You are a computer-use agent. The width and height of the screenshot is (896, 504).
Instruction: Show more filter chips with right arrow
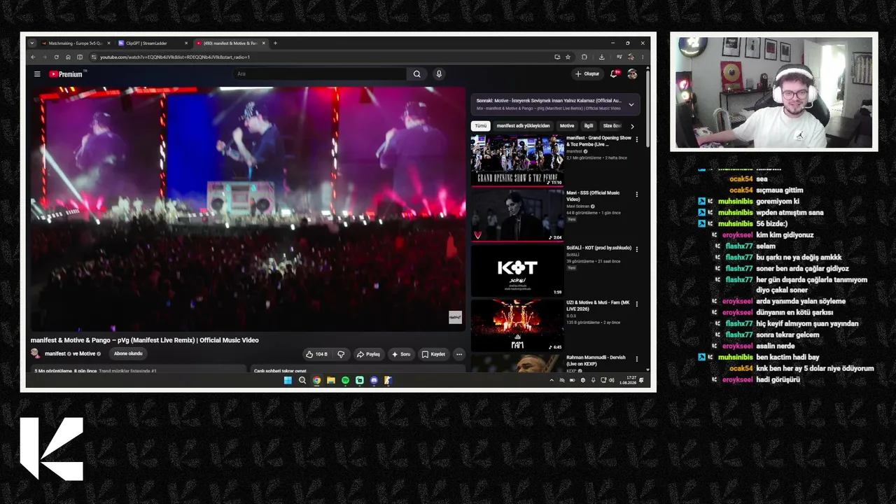[x=632, y=126]
